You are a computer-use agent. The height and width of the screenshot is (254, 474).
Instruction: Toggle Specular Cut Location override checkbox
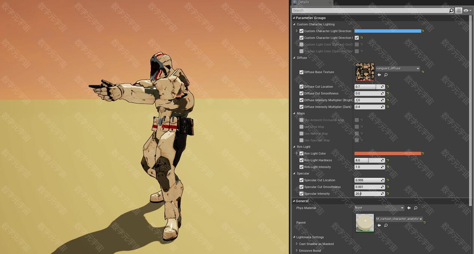point(301,180)
